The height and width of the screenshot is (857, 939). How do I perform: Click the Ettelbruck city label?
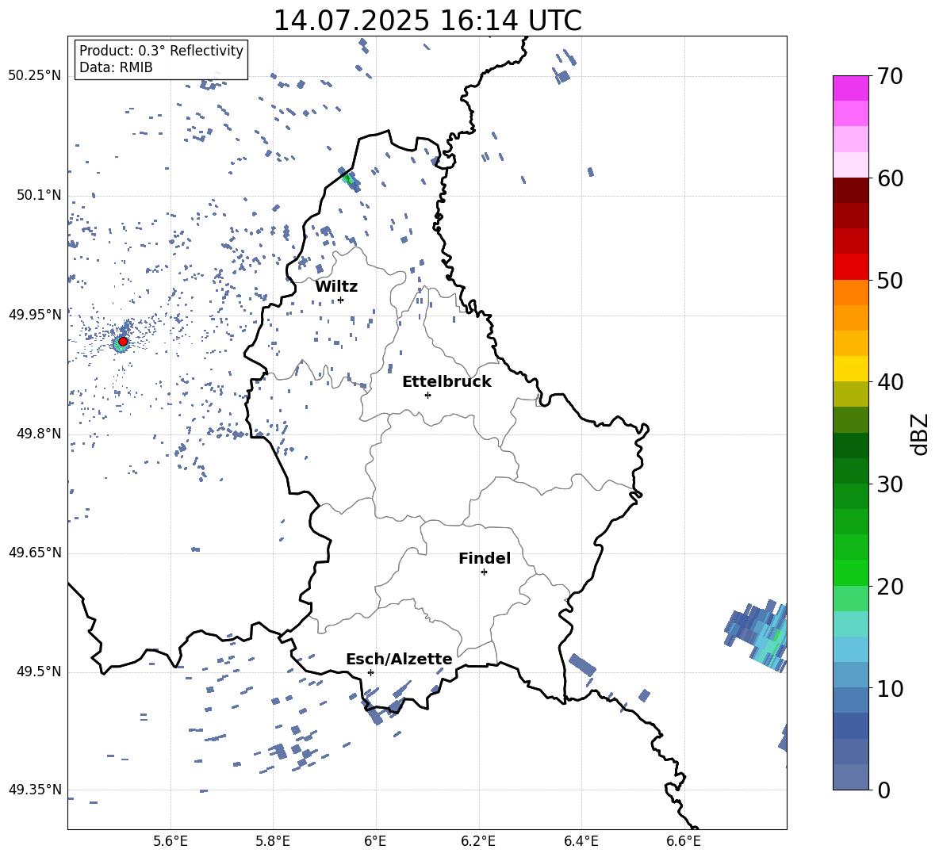click(447, 382)
